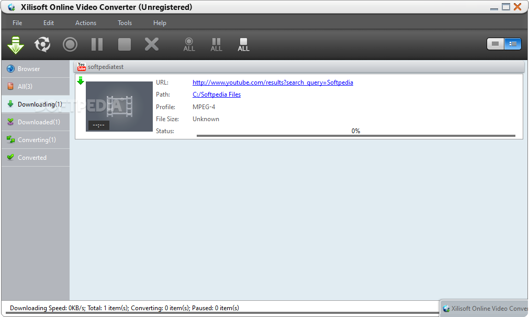Open the Tools menu
Screen dimensions: 529x317
[x=125, y=23]
